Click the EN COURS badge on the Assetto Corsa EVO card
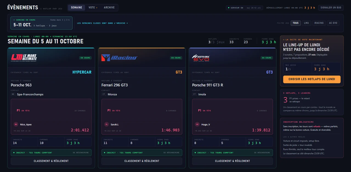 267,58
